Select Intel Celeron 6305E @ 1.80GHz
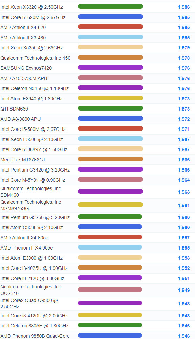 pyautogui.click(x=34, y=326)
